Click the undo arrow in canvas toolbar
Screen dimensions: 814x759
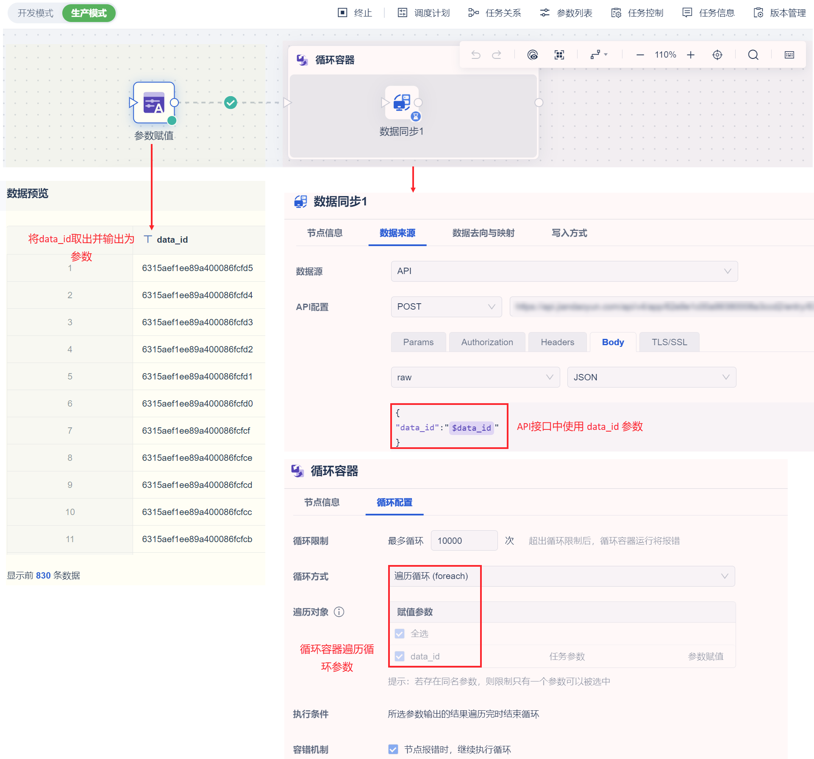pyautogui.click(x=476, y=55)
